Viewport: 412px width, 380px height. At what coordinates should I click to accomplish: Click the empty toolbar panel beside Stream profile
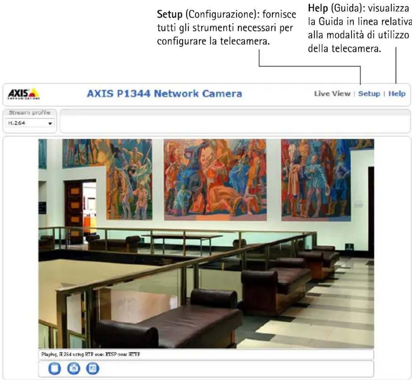point(235,121)
